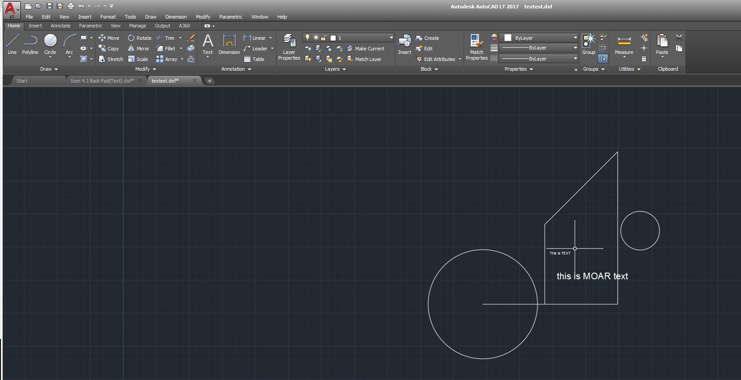Click the Edit Attributes button

[436, 59]
